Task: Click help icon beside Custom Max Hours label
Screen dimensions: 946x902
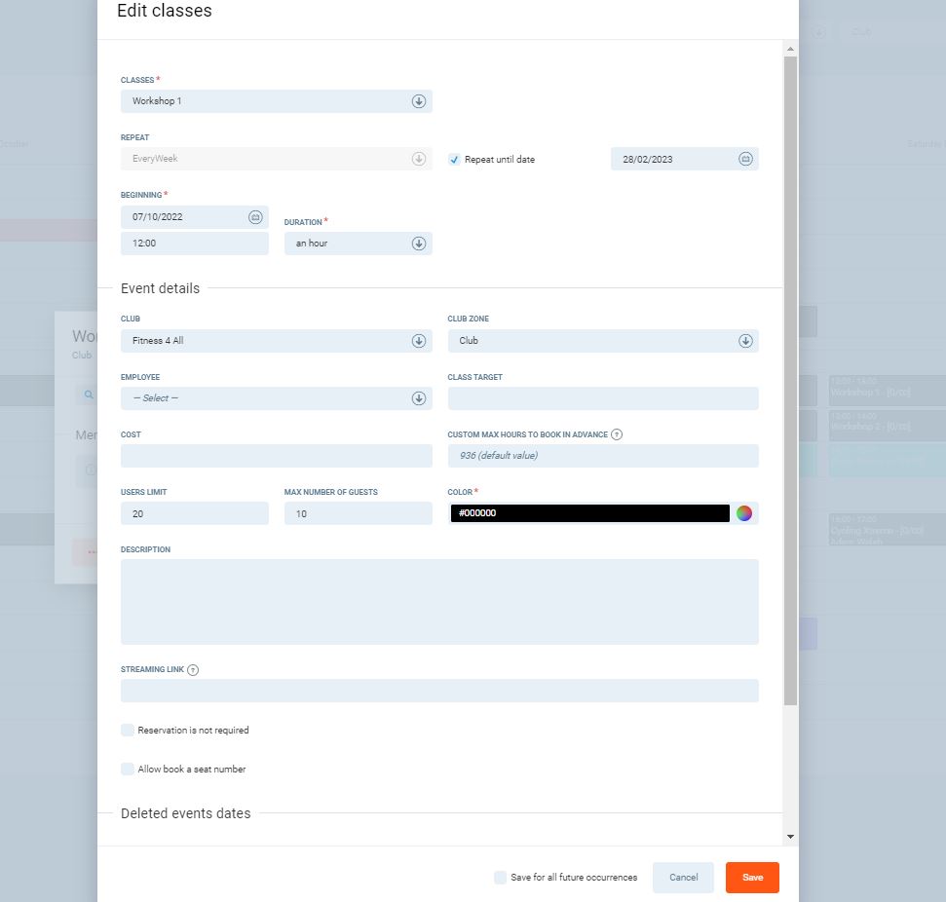Action: click(x=617, y=434)
